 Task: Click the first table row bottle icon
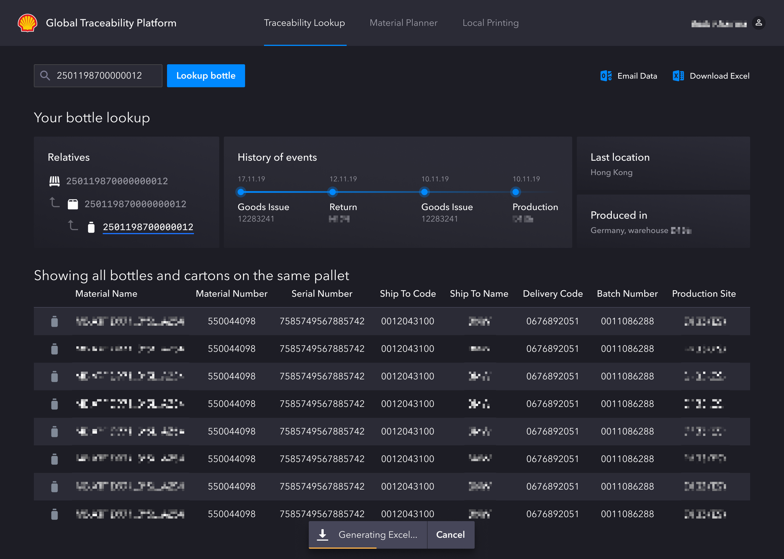(54, 321)
